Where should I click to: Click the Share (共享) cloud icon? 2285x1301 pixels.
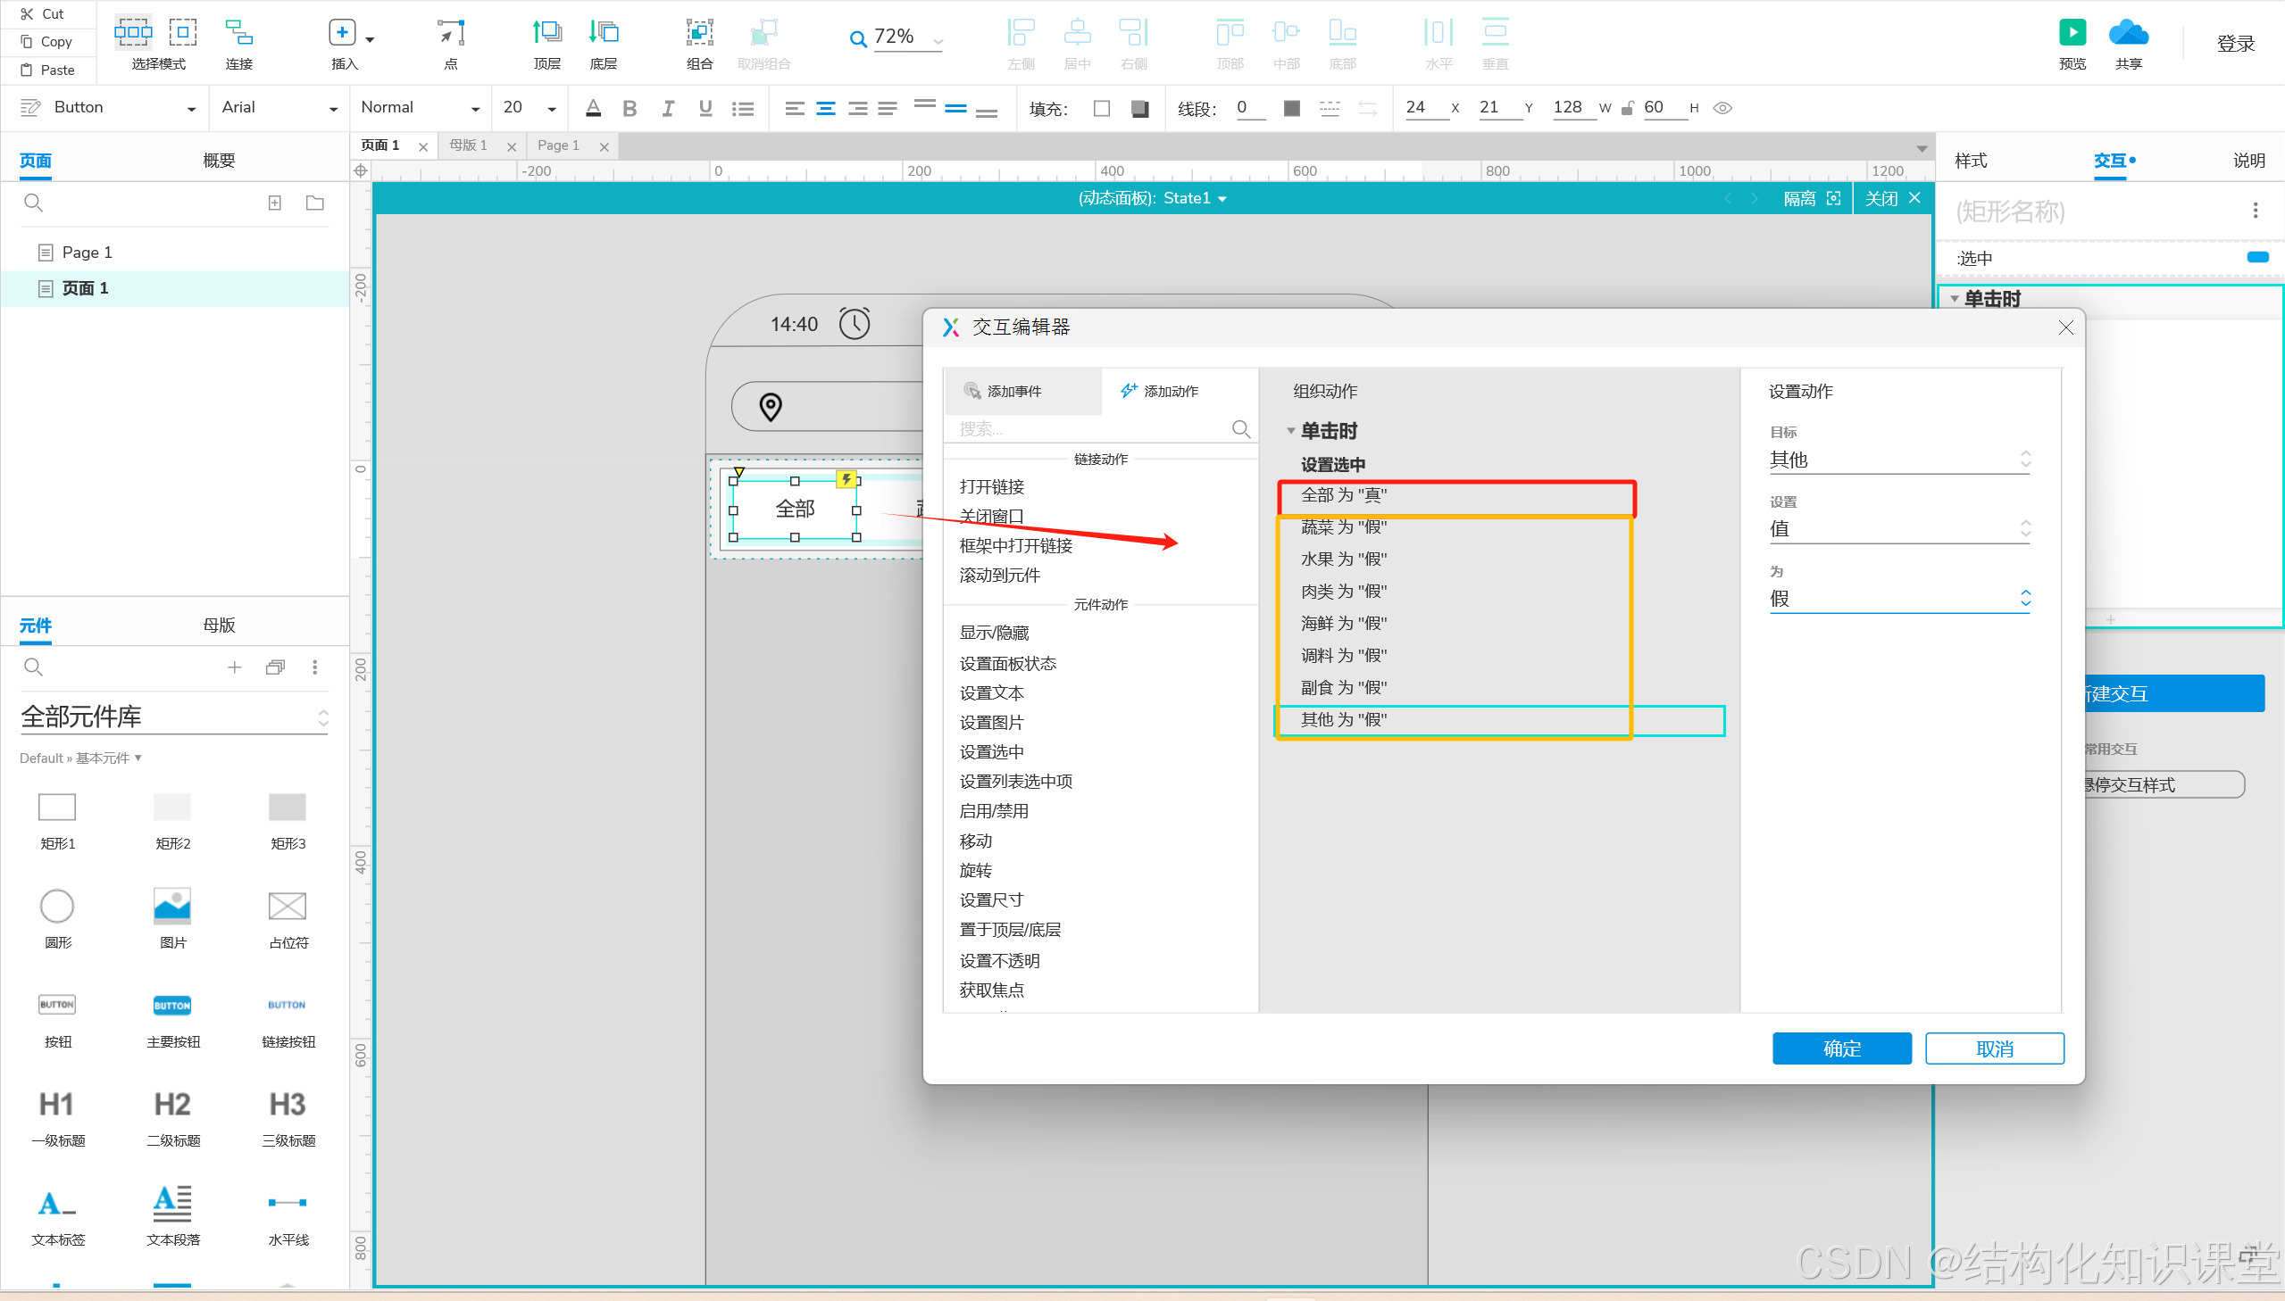click(2129, 33)
